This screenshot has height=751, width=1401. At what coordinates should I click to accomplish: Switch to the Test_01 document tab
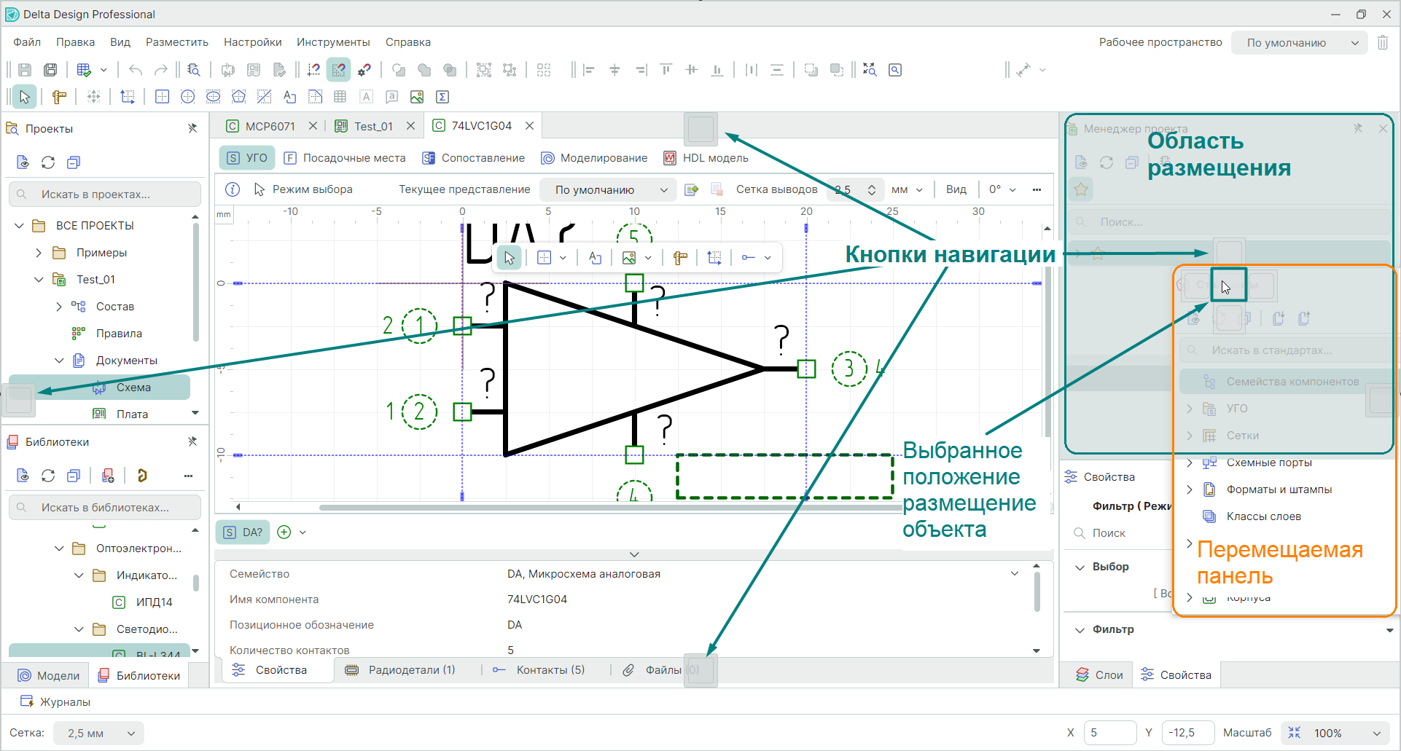(x=373, y=126)
